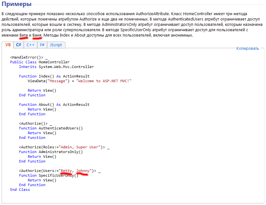
Task: Select the C# code tab
Action: pos(19,45)
